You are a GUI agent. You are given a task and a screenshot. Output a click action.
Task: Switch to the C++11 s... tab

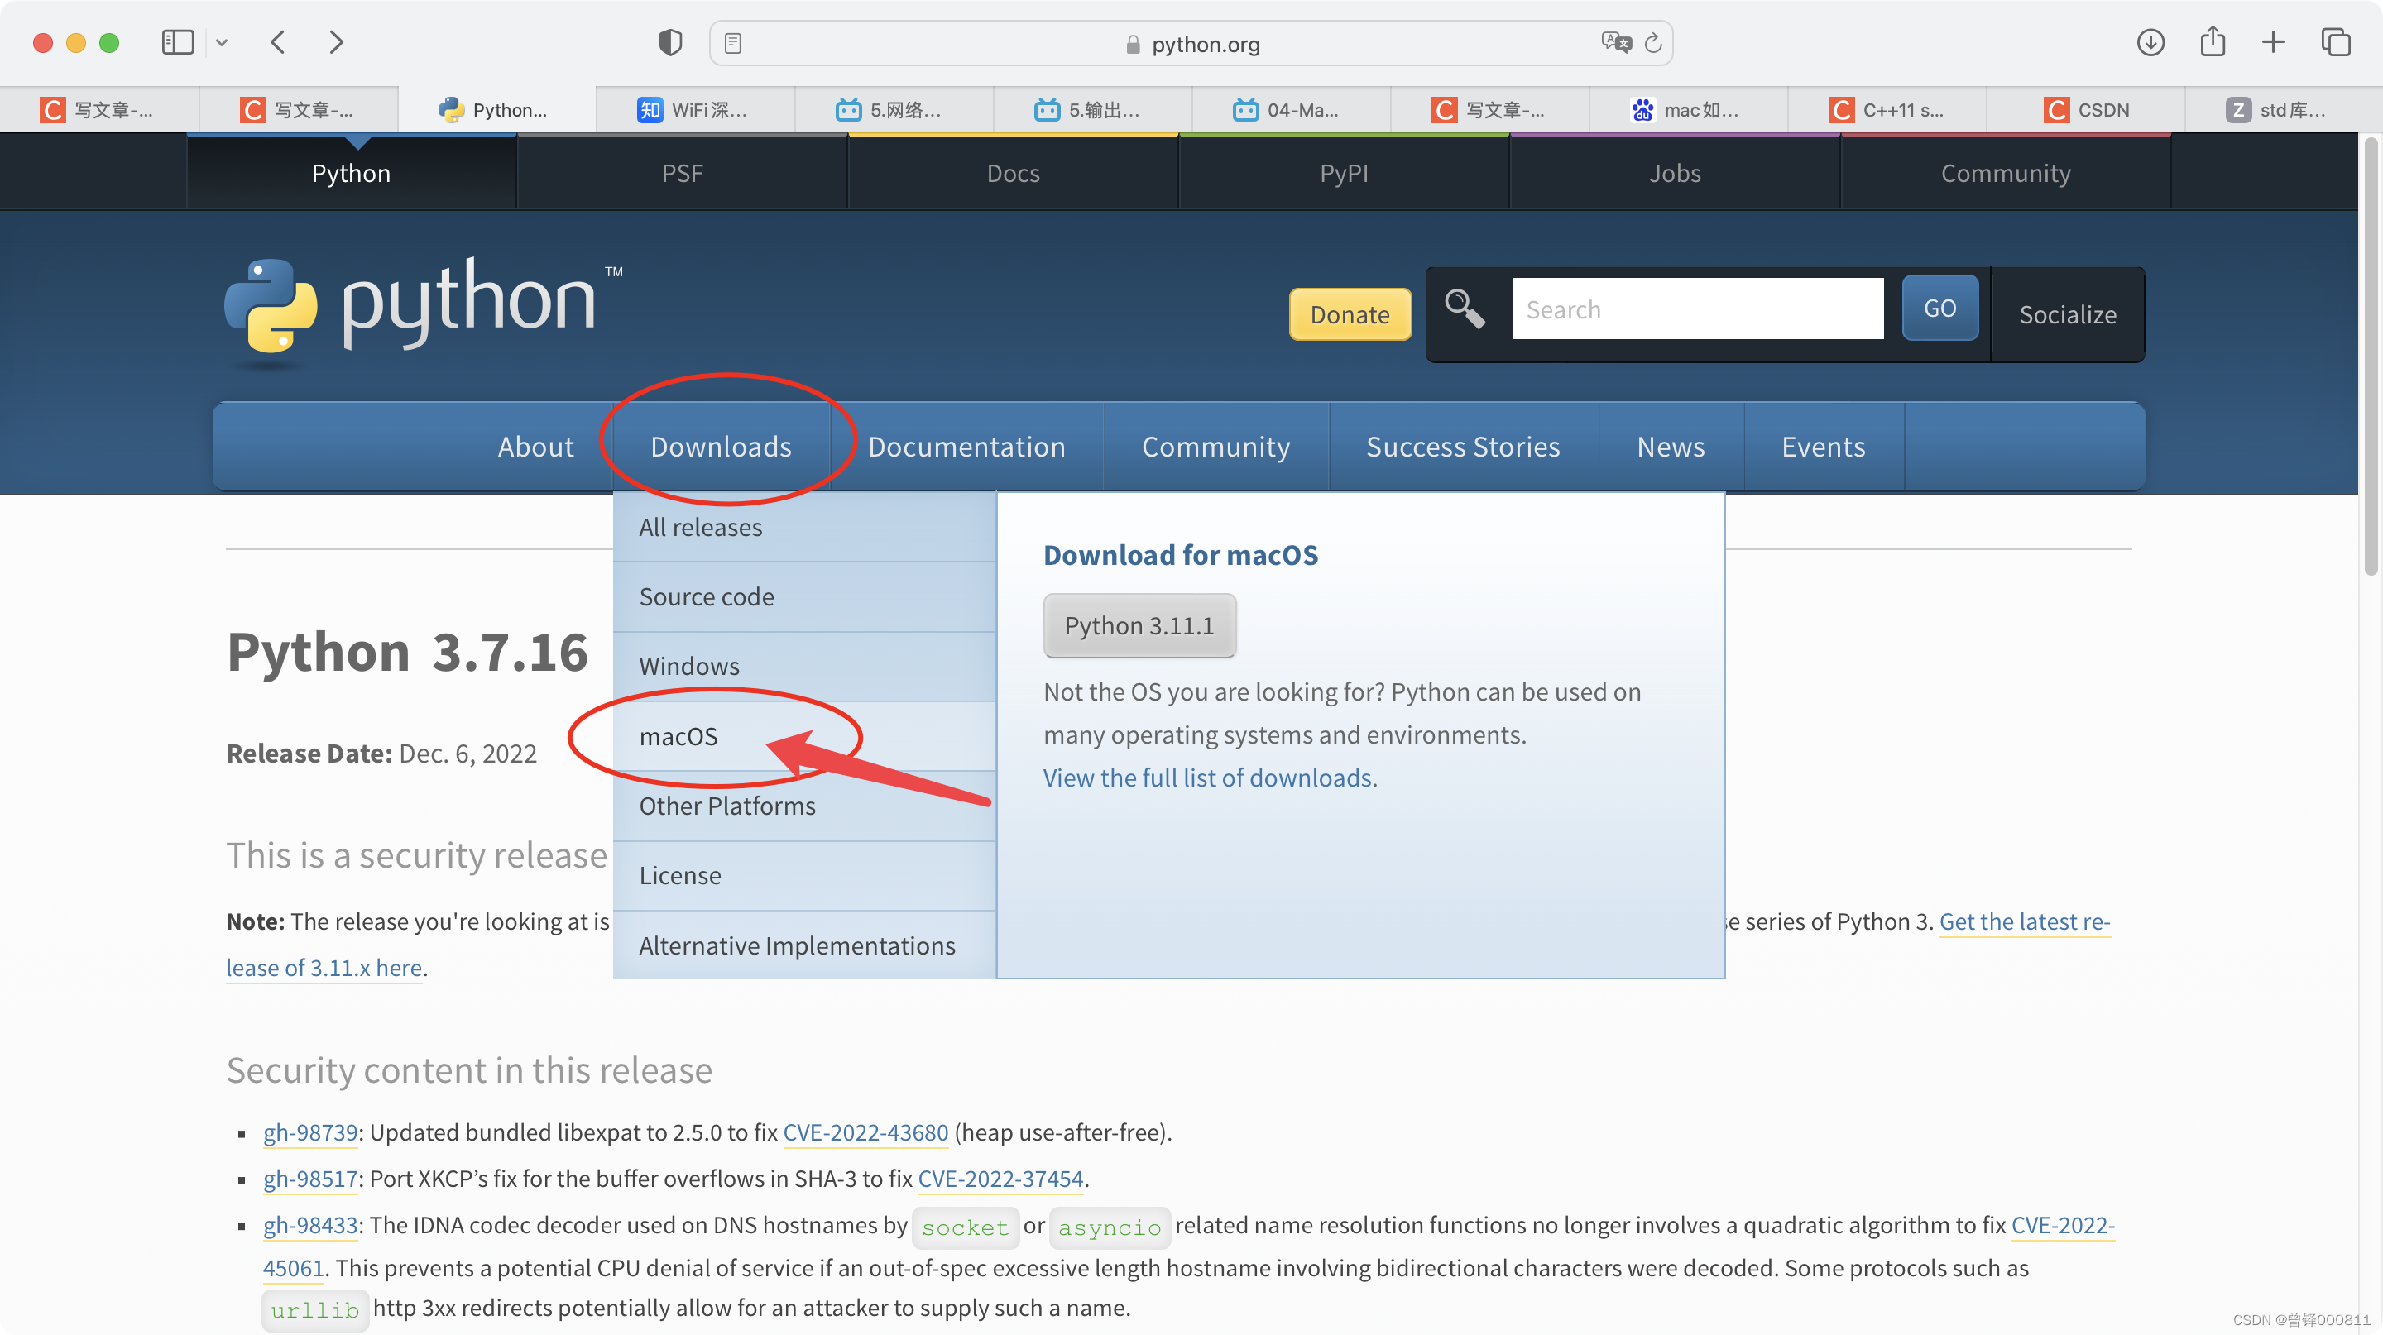[x=1887, y=110]
